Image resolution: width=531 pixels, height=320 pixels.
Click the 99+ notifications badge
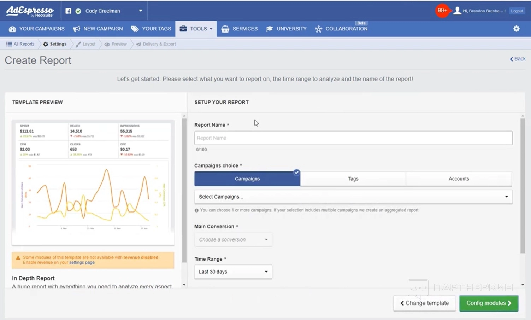point(442,11)
